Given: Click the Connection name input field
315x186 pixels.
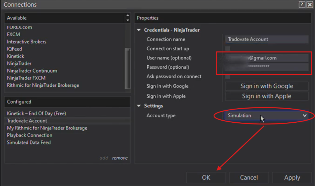Looking at the screenshot, I should [x=267, y=39].
